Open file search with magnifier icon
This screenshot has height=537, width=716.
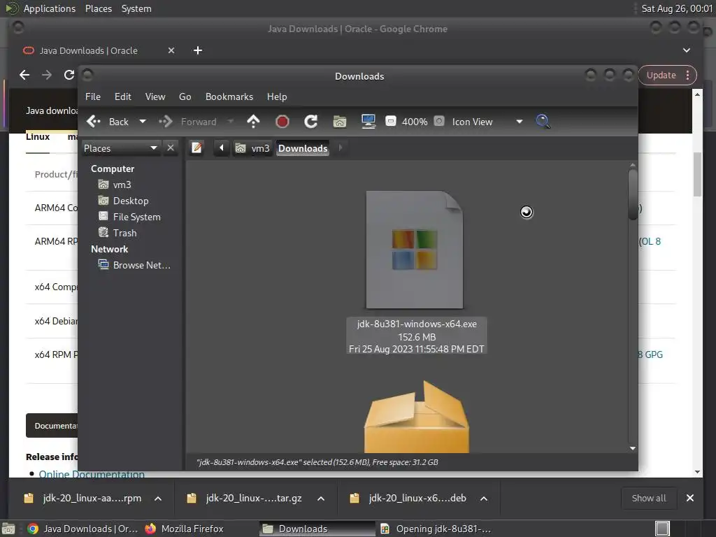point(543,122)
